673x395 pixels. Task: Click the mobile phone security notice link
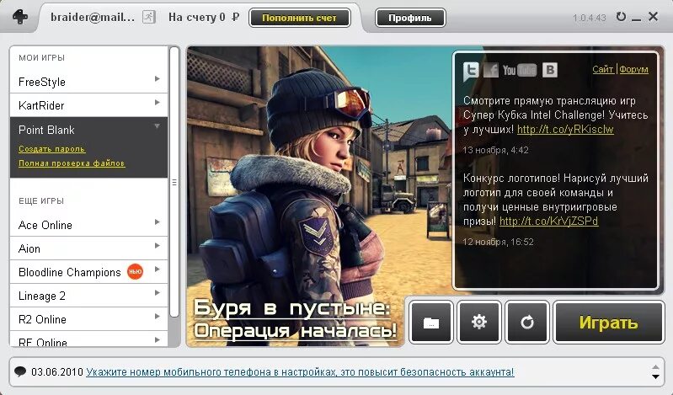click(x=300, y=371)
